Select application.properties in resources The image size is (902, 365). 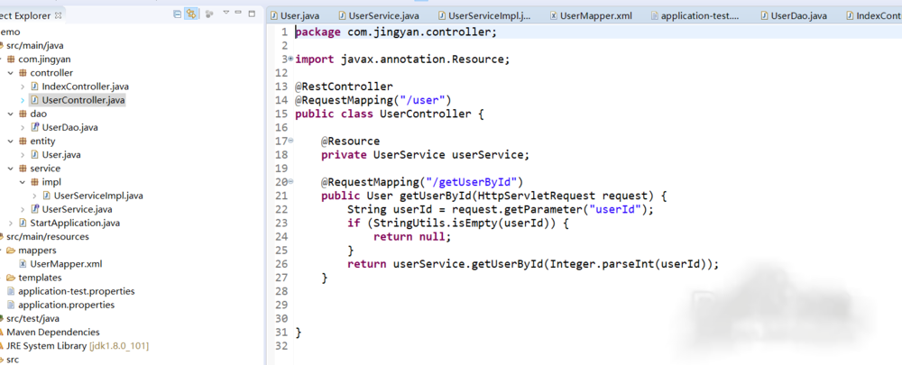(66, 305)
